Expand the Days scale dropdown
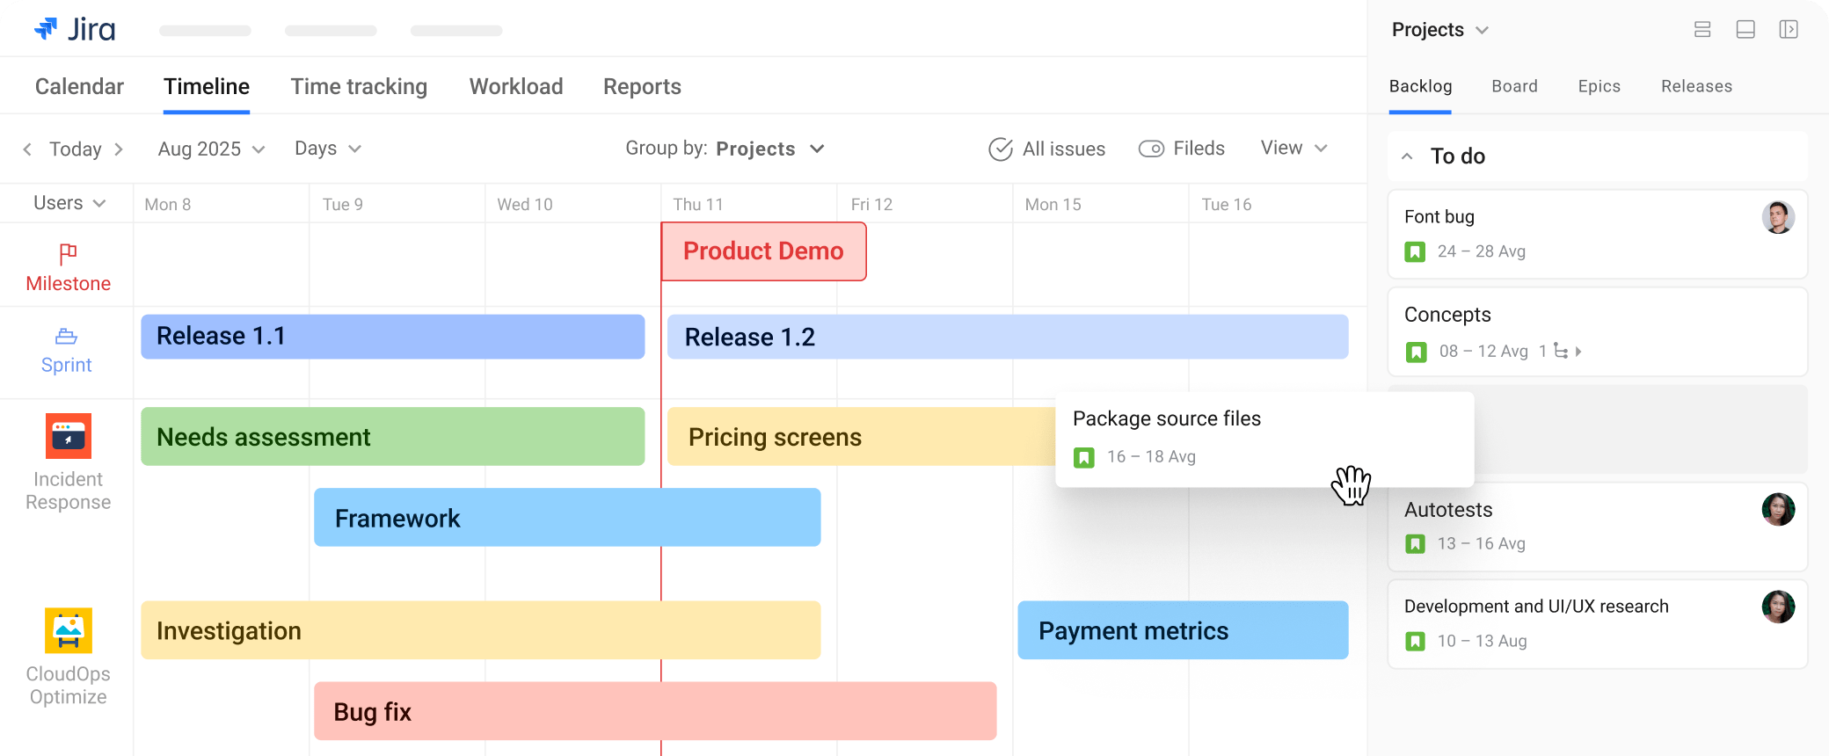The width and height of the screenshot is (1829, 756). coord(328,149)
